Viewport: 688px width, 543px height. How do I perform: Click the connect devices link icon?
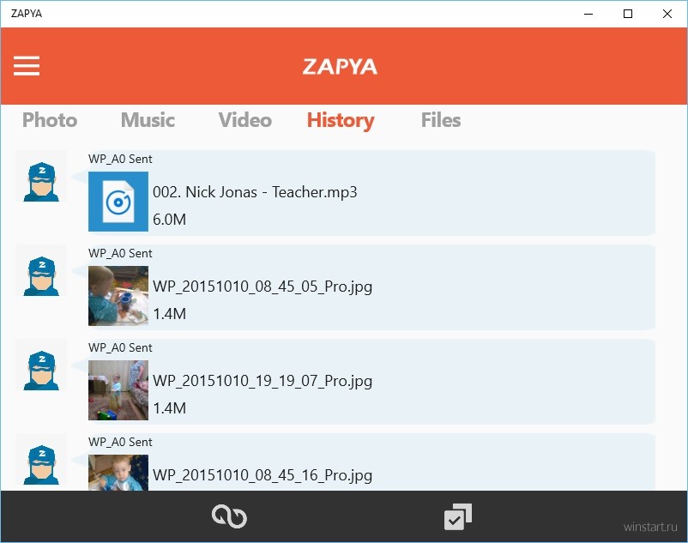(229, 516)
